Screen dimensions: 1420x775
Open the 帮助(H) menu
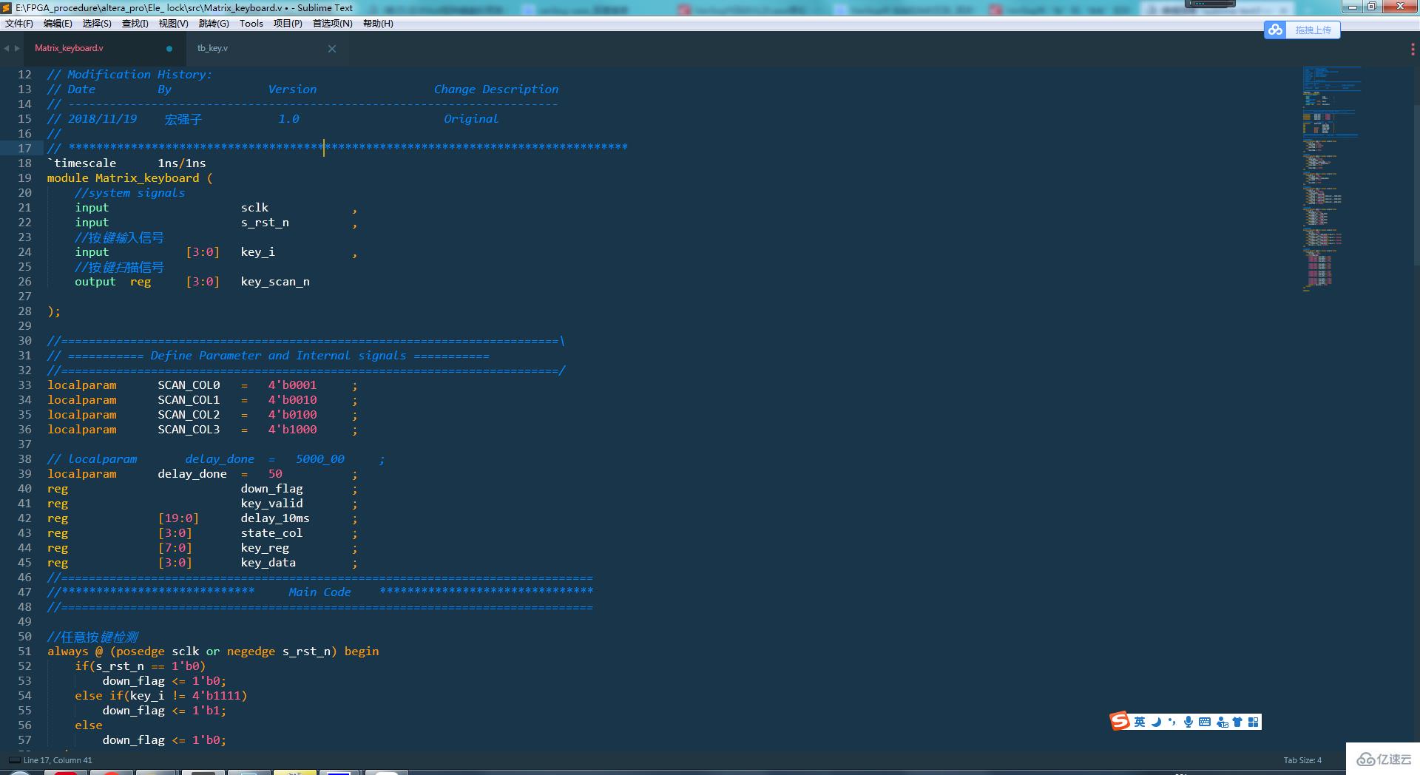378,23
